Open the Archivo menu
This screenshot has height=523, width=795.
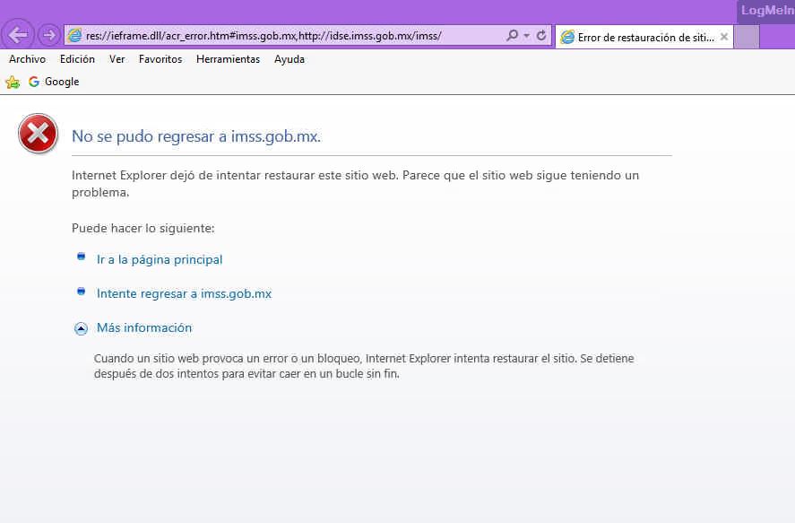click(x=28, y=59)
